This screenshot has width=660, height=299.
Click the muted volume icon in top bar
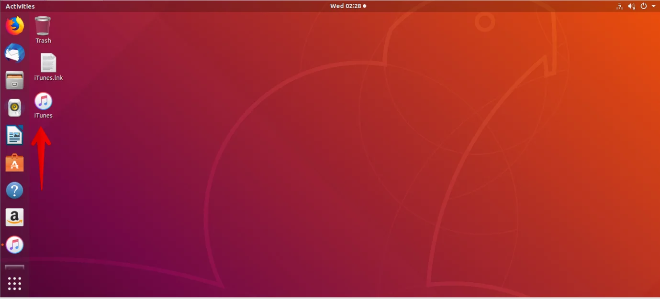pos(632,6)
